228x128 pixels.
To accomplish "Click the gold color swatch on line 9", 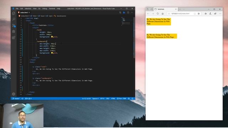I will [x=52, y=37].
